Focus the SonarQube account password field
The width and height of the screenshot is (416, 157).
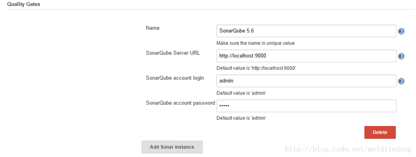click(306, 106)
